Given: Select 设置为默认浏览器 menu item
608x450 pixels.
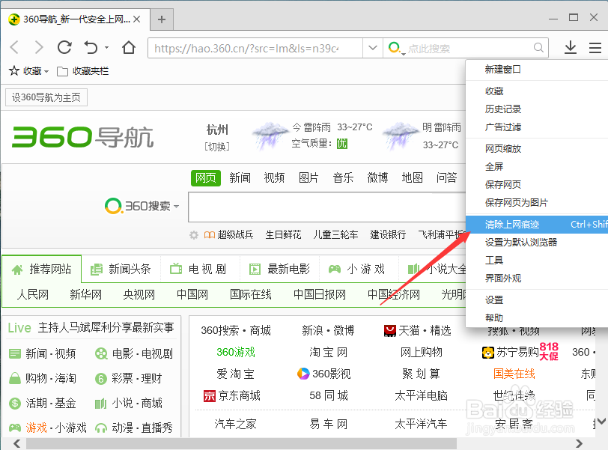Looking at the screenshot, I should [520, 243].
